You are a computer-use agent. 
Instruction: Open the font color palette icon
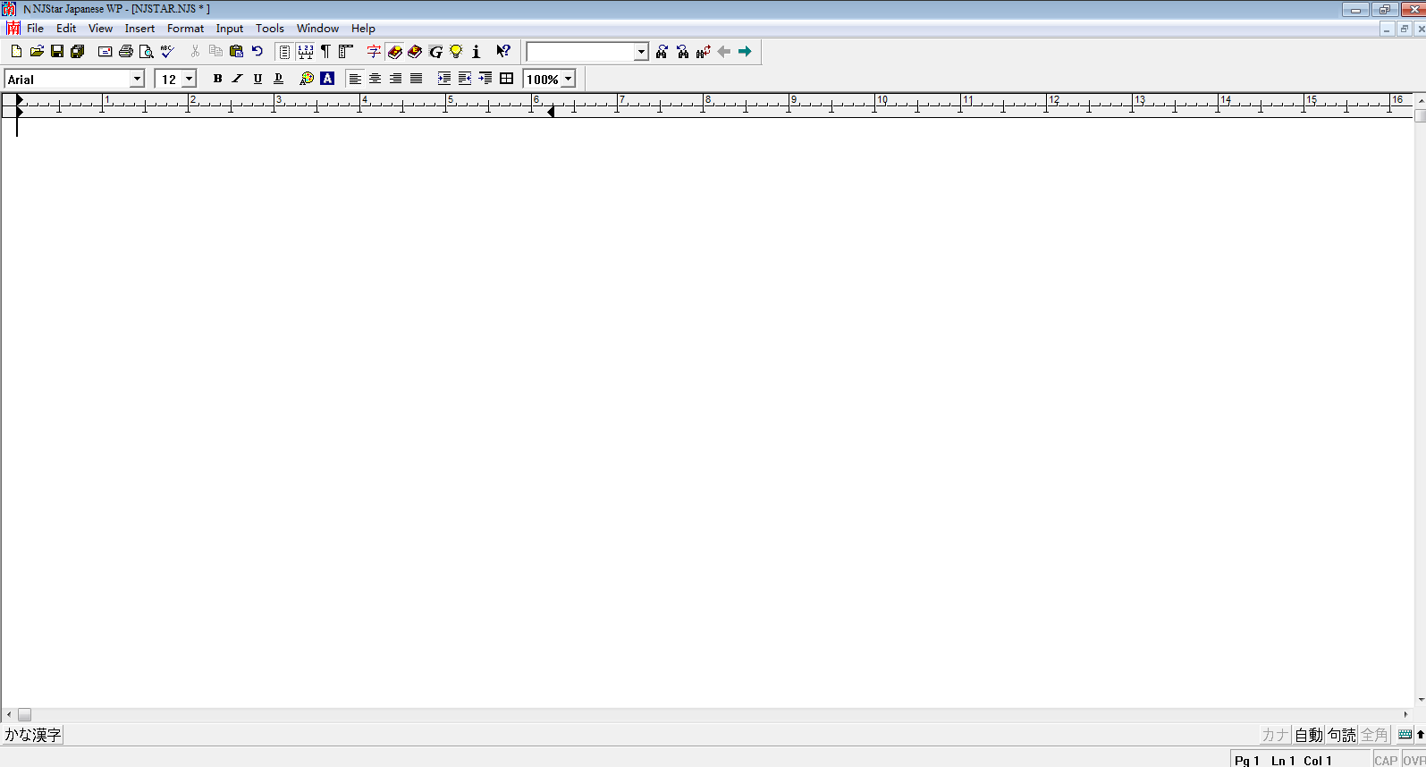307,79
